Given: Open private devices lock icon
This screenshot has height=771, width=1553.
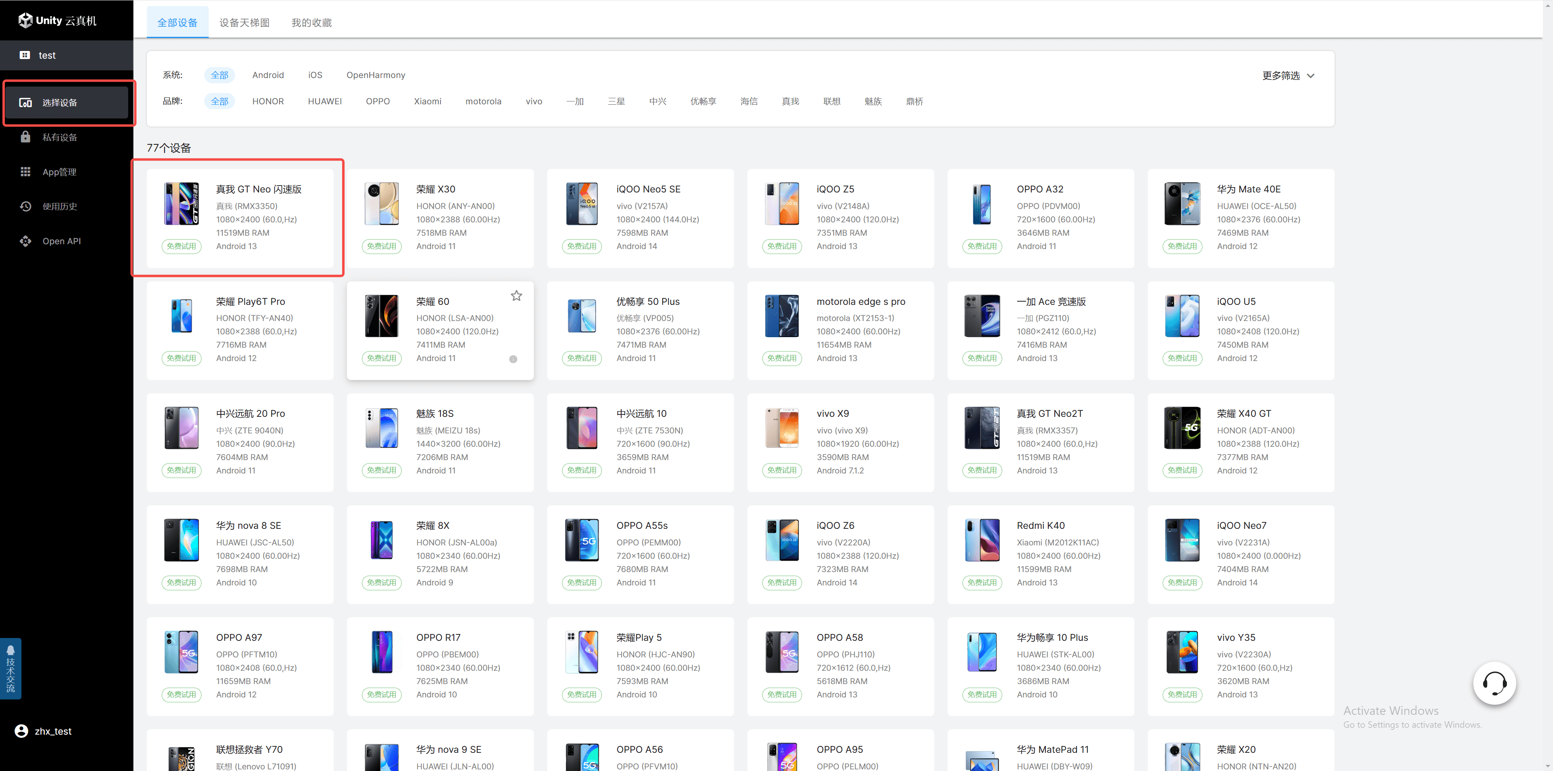Looking at the screenshot, I should click(25, 137).
